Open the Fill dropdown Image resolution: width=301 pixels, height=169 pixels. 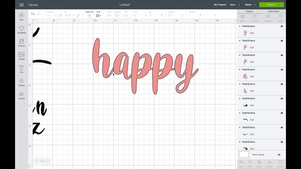(x=70, y=15)
